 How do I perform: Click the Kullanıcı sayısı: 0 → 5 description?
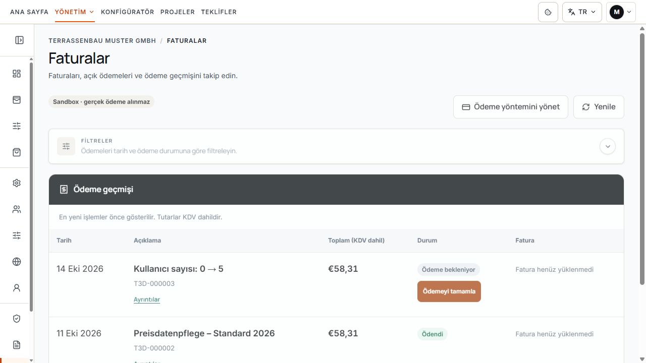click(179, 269)
